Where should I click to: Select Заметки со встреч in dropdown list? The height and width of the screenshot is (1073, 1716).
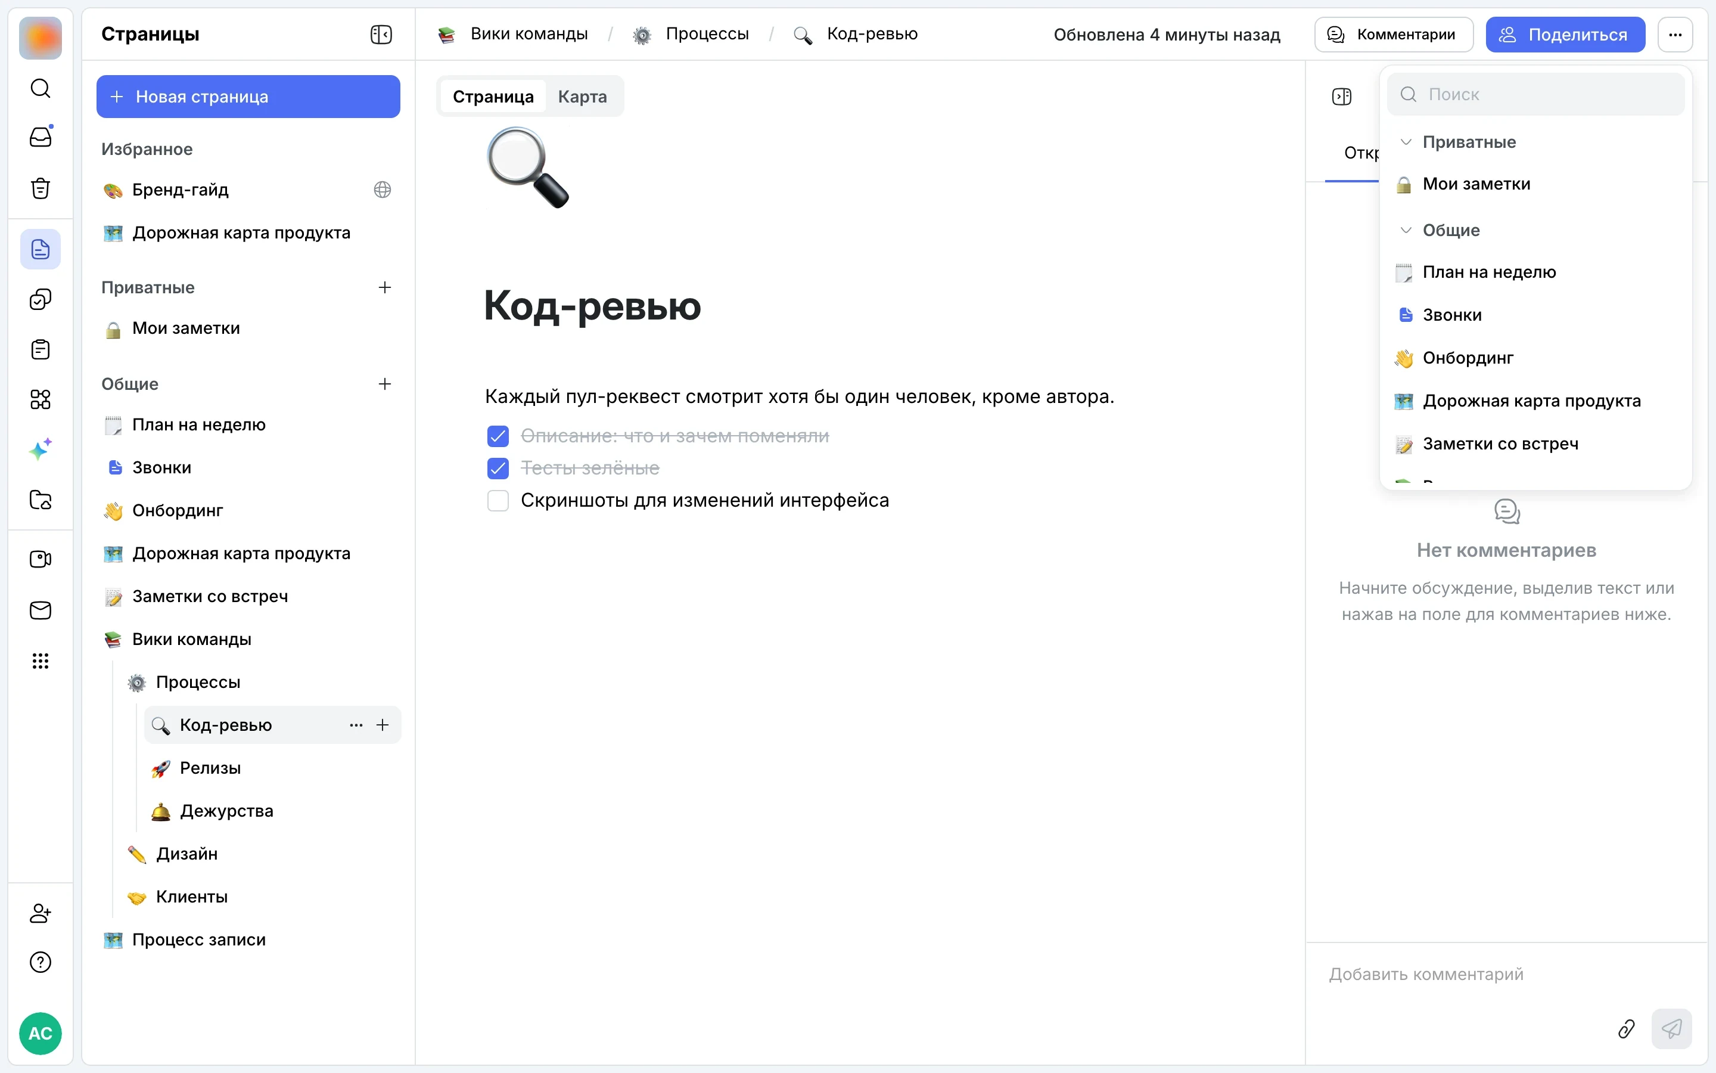(1535, 444)
